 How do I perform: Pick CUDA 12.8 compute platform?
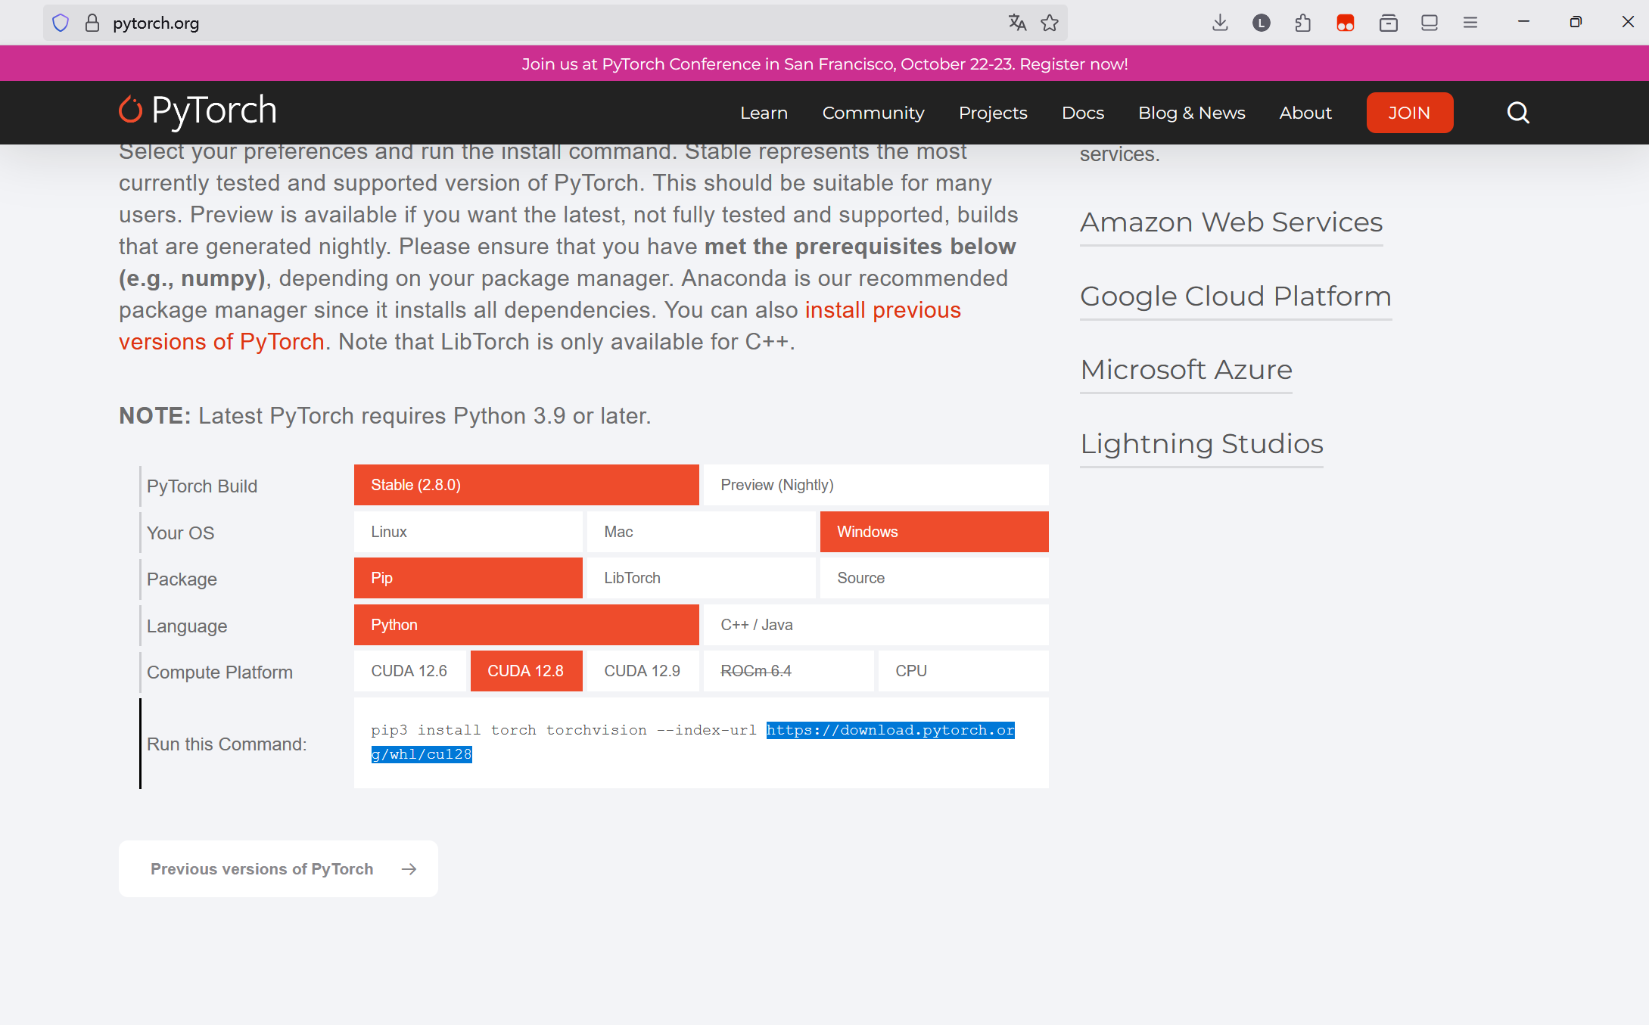point(526,671)
